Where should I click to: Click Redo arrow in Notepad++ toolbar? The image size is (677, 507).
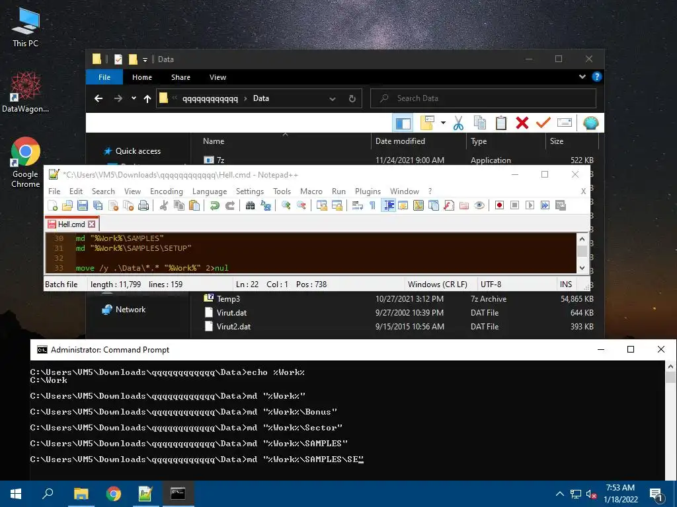point(230,206)
